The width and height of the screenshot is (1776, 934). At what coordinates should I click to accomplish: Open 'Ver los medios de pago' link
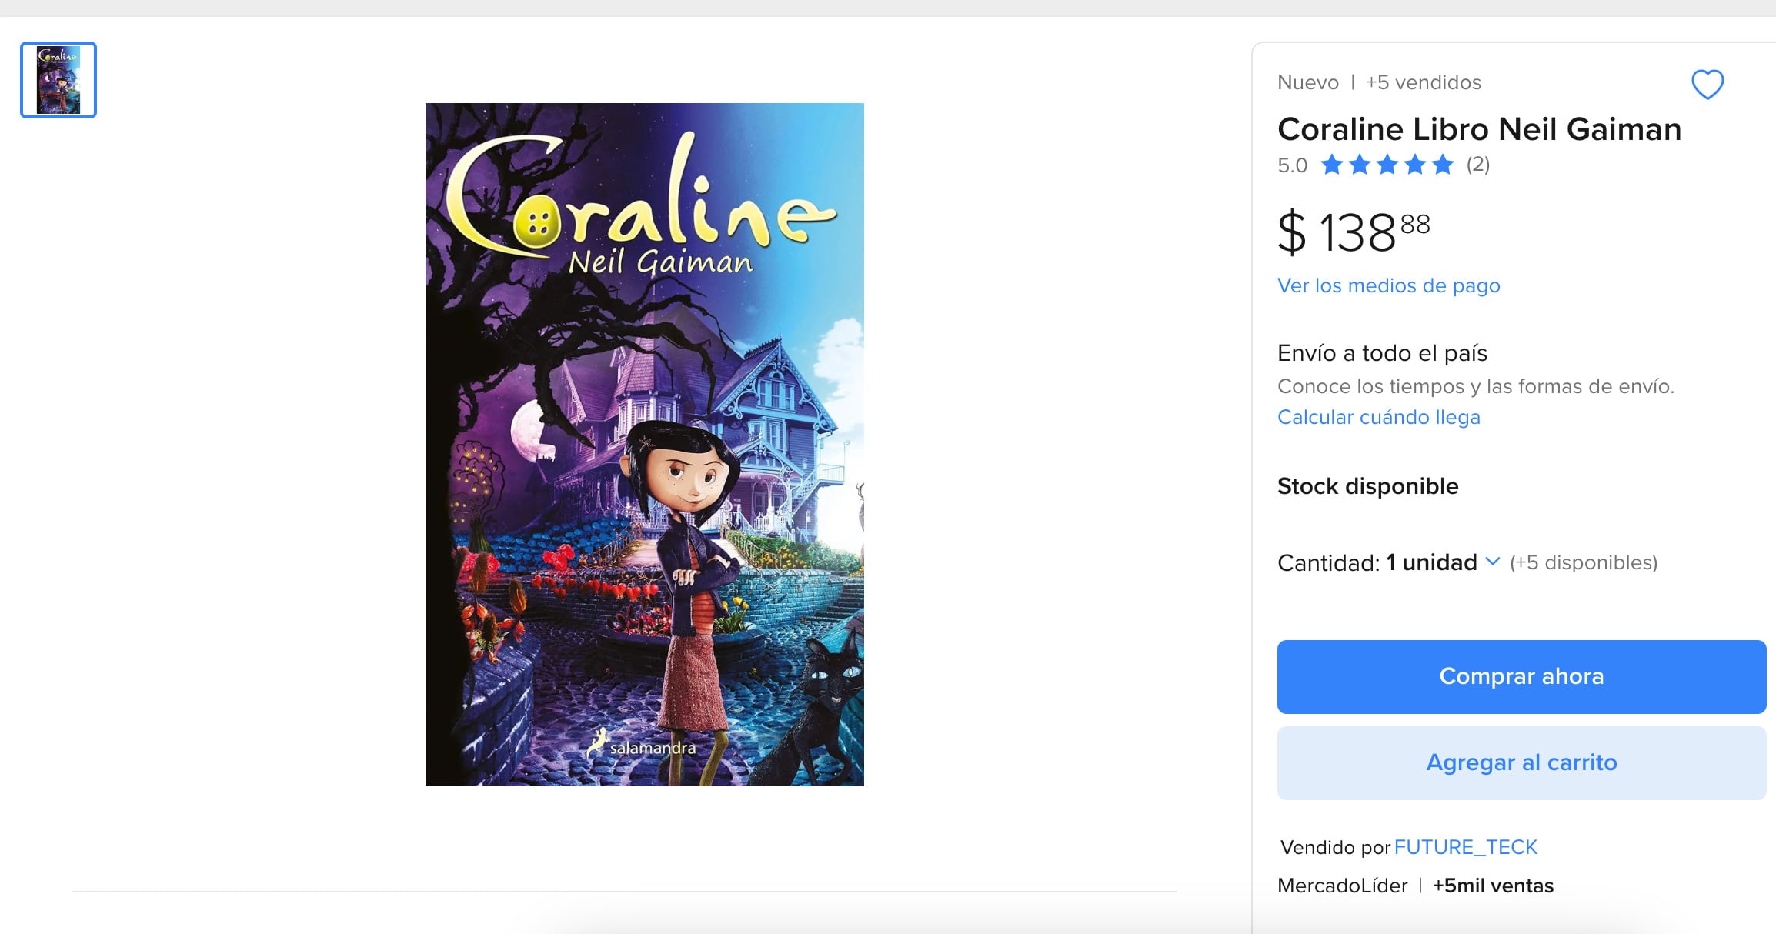(1388, 285)
